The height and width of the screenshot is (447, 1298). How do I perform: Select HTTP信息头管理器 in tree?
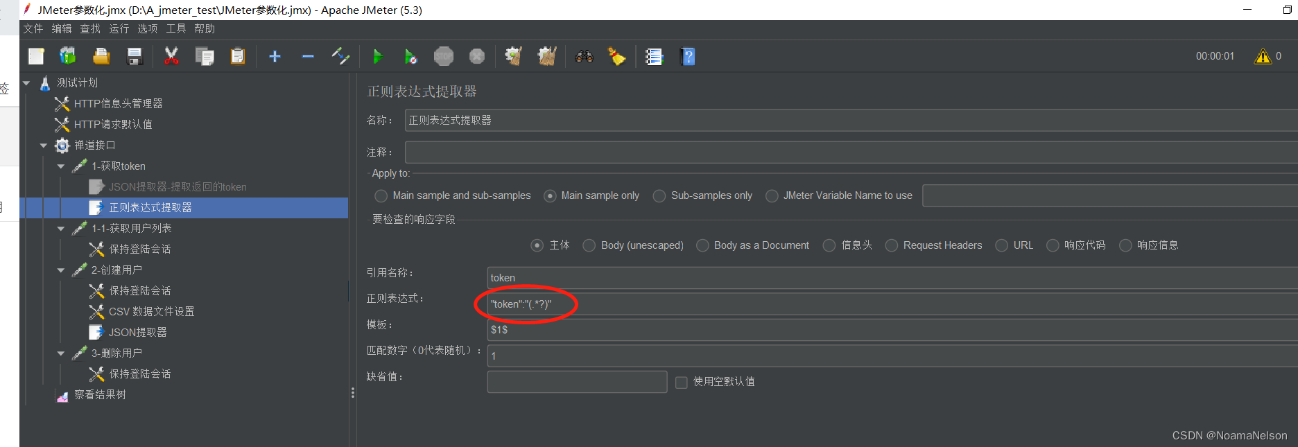[118, 104]
